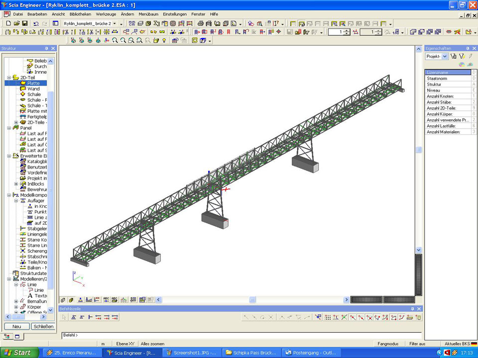Click the New document icon
This screenshot has height=358, width=478.
click(x=8, y=23)
